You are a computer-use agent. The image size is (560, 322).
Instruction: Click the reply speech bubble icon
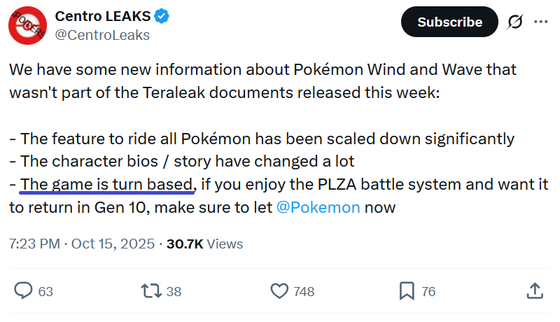point(24,290)
